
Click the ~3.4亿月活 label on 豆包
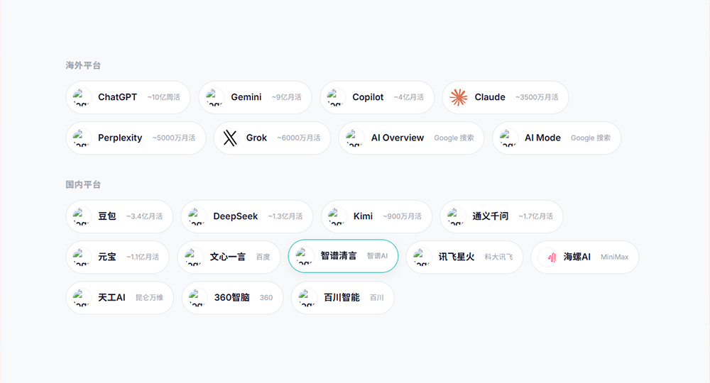(x=144, y=216)
